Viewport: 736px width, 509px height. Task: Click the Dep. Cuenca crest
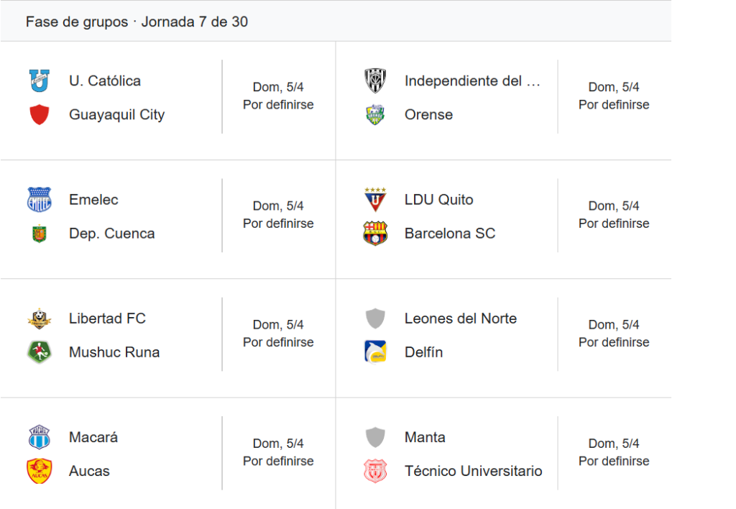coord(39,234)
